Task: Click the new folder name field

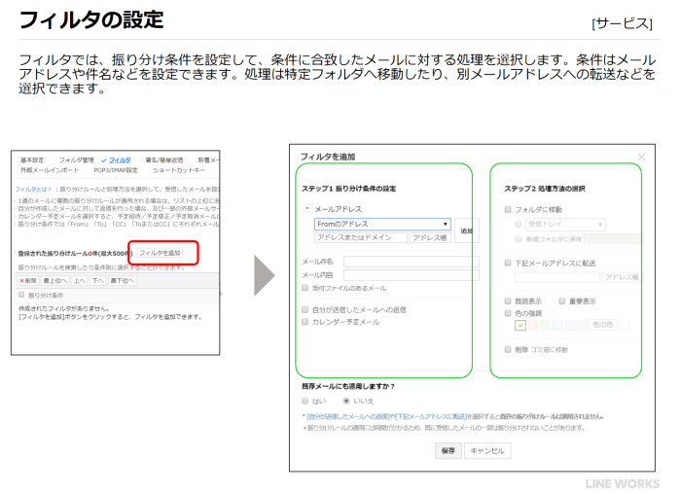Action: click(x=612, y=239)
